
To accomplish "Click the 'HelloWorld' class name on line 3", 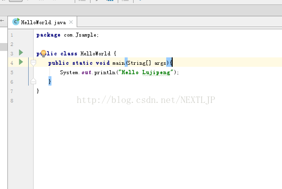I will 95,53.
